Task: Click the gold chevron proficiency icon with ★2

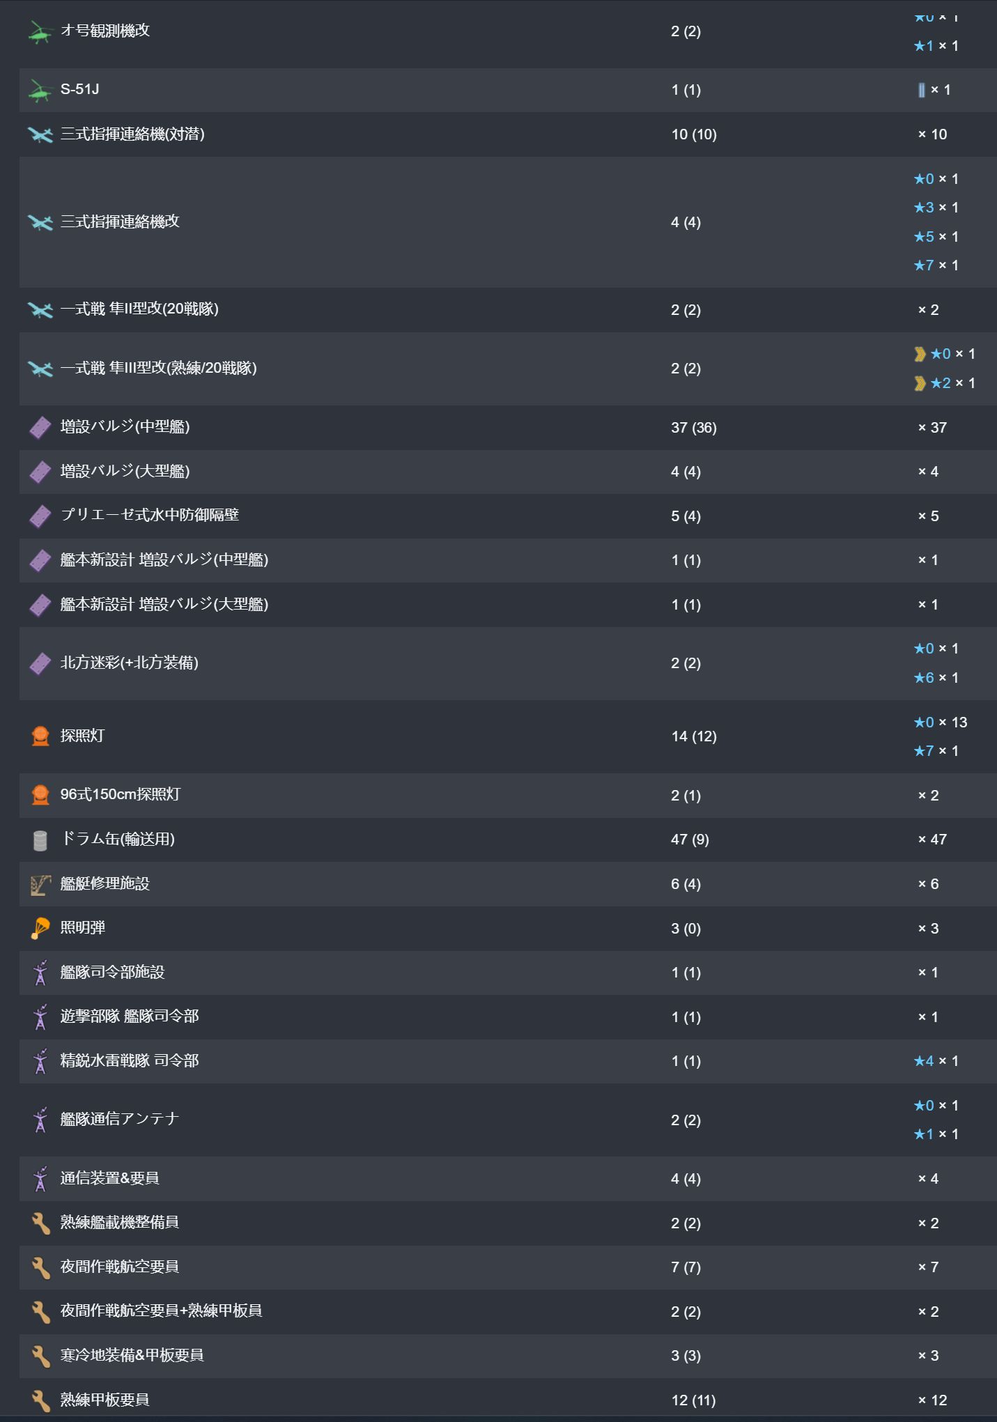Action: (x=920, y=383)
